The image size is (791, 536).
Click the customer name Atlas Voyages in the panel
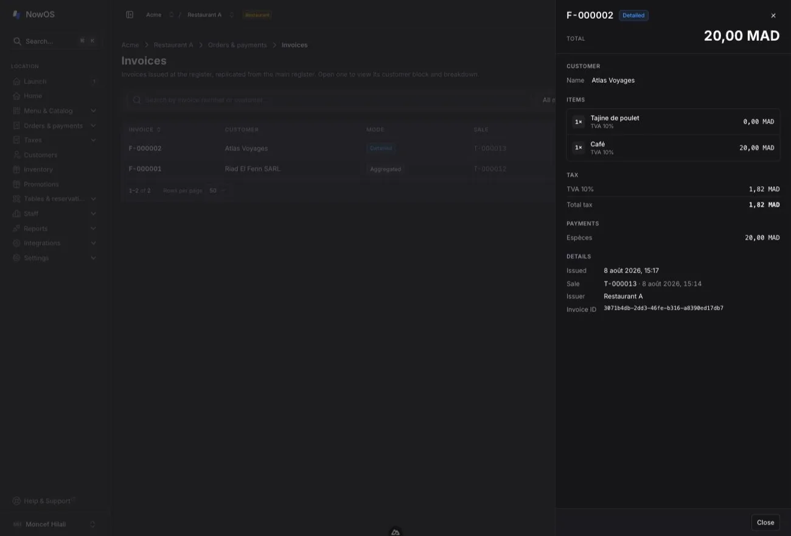point(613,80)
